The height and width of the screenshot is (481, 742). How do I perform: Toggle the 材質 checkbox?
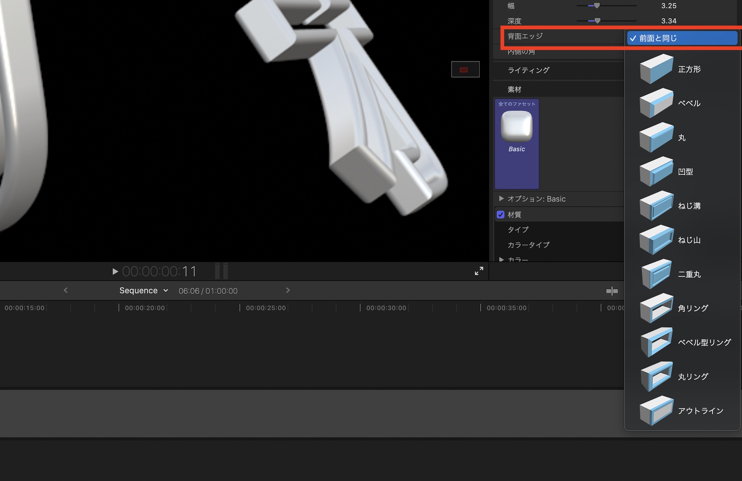pyautogui.click(x=500, y=215)
